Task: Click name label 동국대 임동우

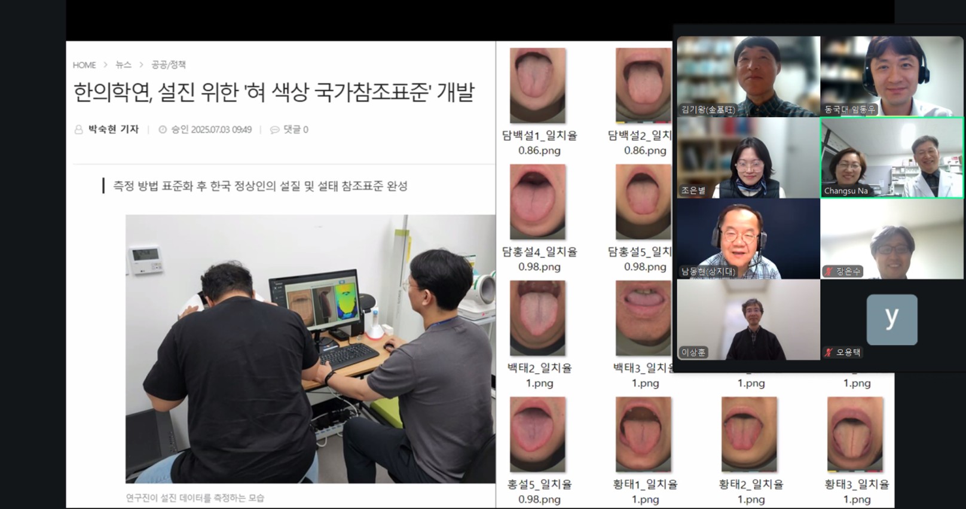Action: point(849,109)
